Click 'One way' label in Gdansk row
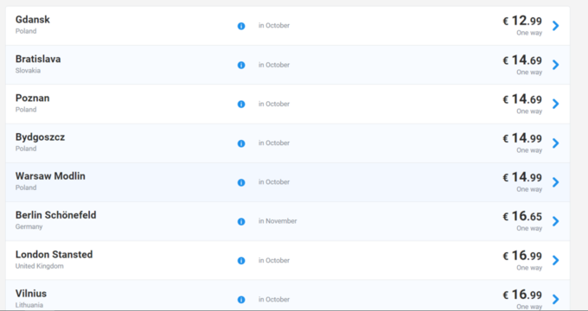This screenshot has width=588, height=311. (529, 33)
